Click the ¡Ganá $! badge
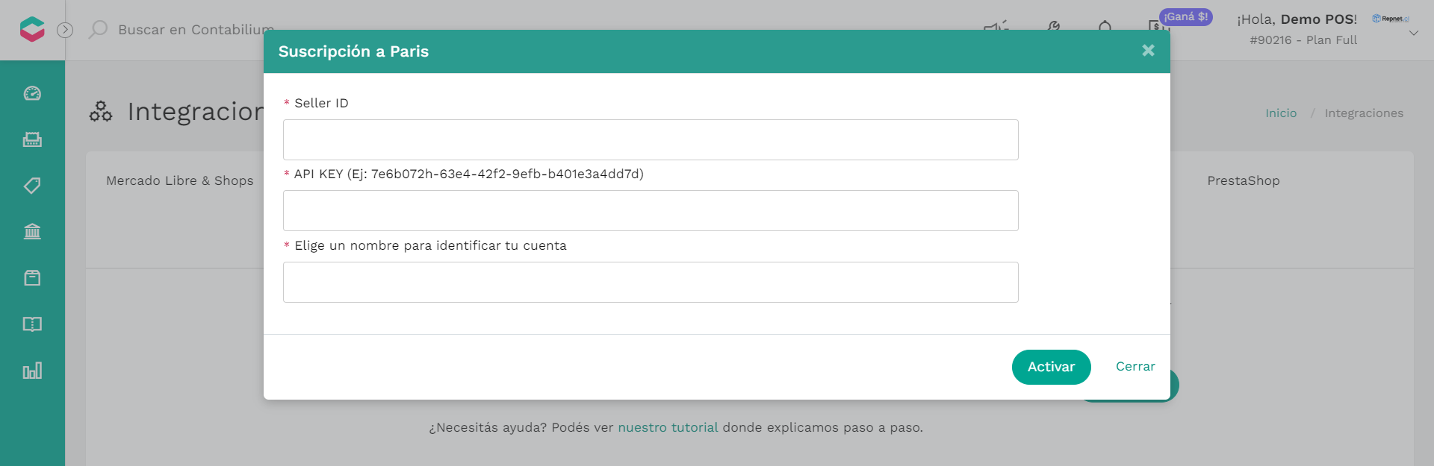Screen dimensions: 1434x466 point(1186,17)
